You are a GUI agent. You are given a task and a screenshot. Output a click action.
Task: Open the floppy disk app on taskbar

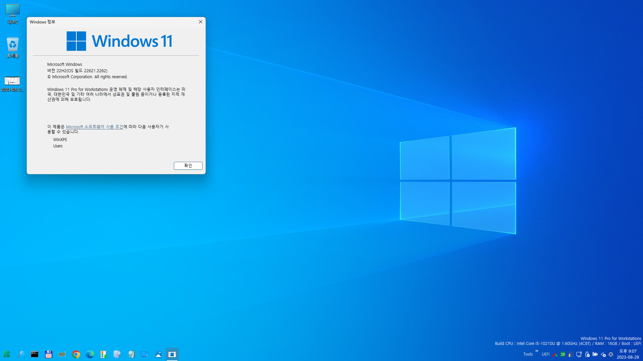click(49, 354)
